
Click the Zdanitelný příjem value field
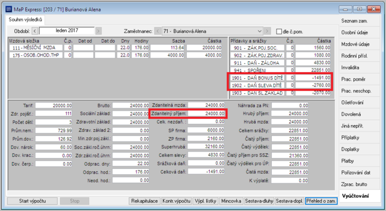click(206, 114)
